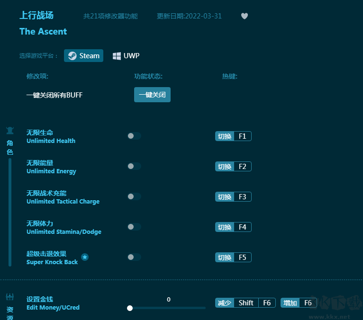Select the Steam platform button
363x320 pixels.
click(x=83, y=55)
